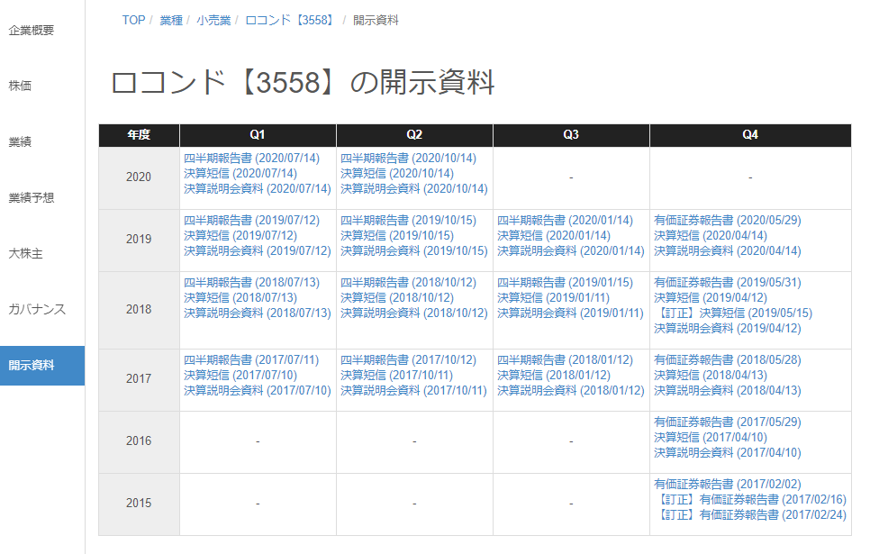
Task: Open 決算短信 (2020/07/14)
Action: [240, 174]
